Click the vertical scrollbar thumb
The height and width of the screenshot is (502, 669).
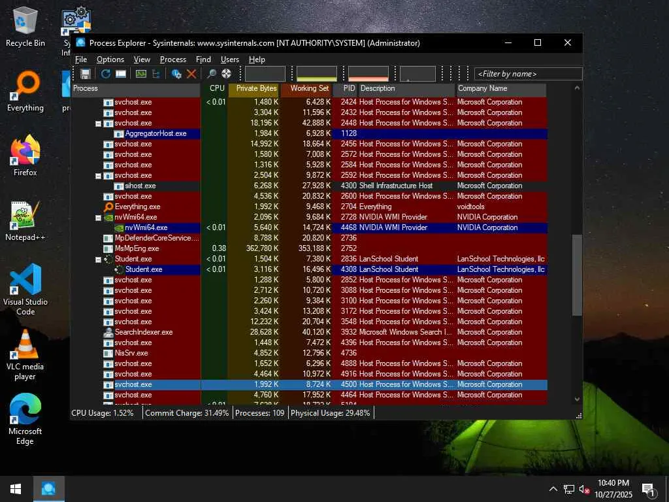577,275
